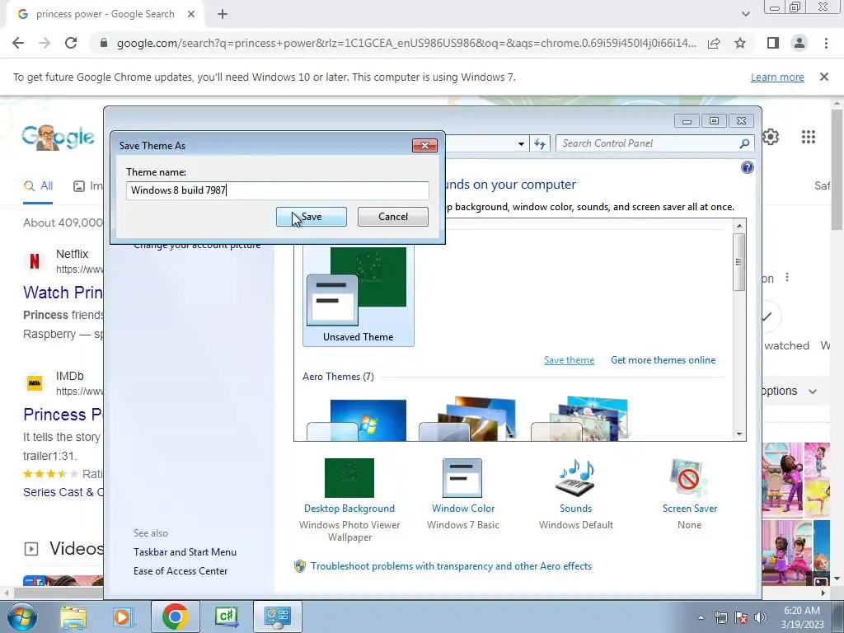The width and height of the screenshot is (844, 633).
Task: Click Troubleshoot problems with transparency link
Action: click(451, 566)
